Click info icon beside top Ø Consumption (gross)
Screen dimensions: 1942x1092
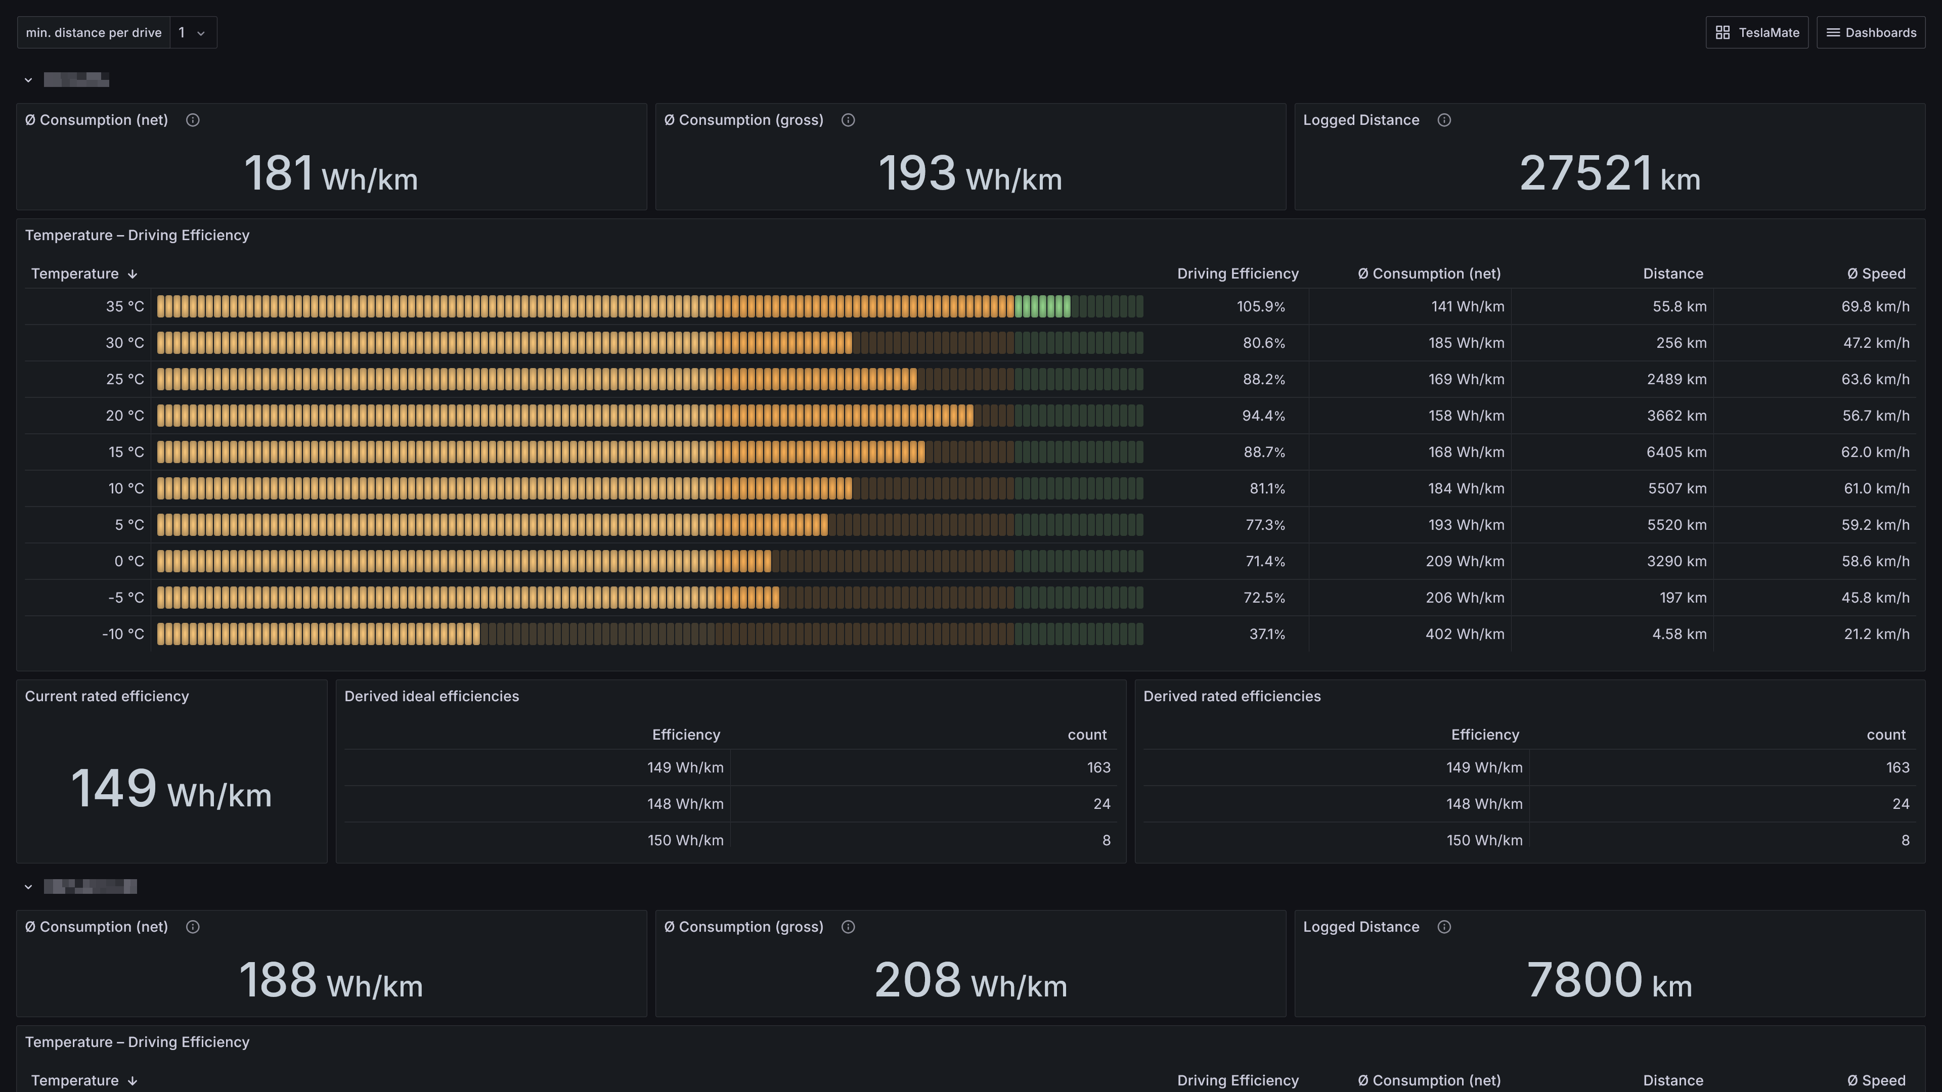[848, 121]
